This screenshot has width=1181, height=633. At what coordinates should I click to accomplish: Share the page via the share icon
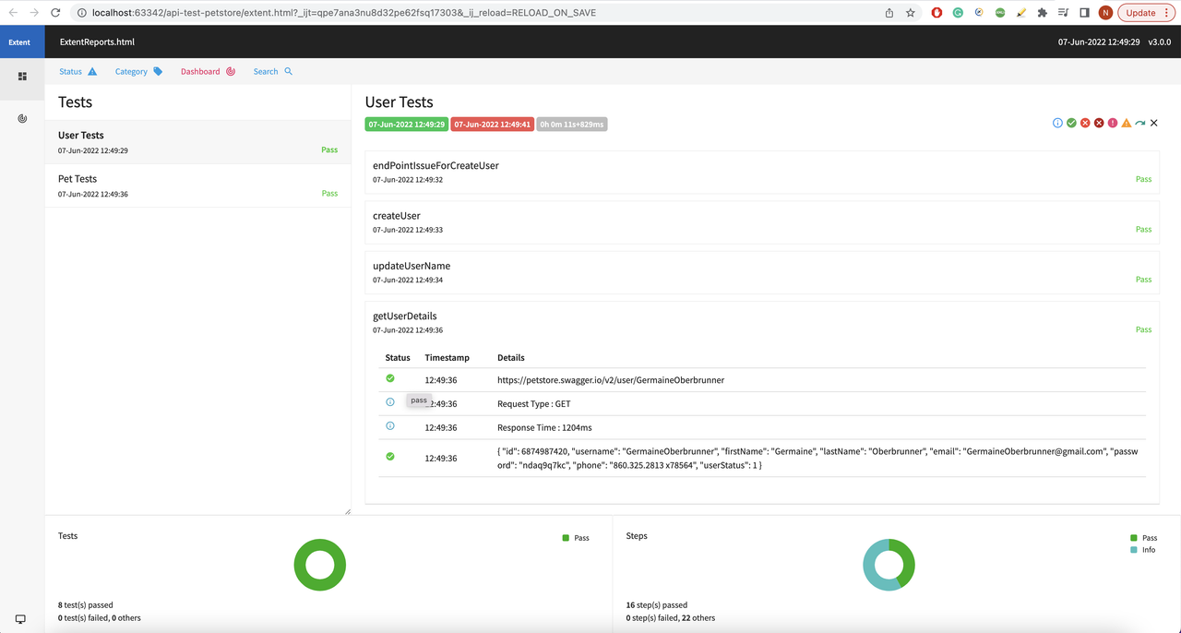[x=889, y=13]
